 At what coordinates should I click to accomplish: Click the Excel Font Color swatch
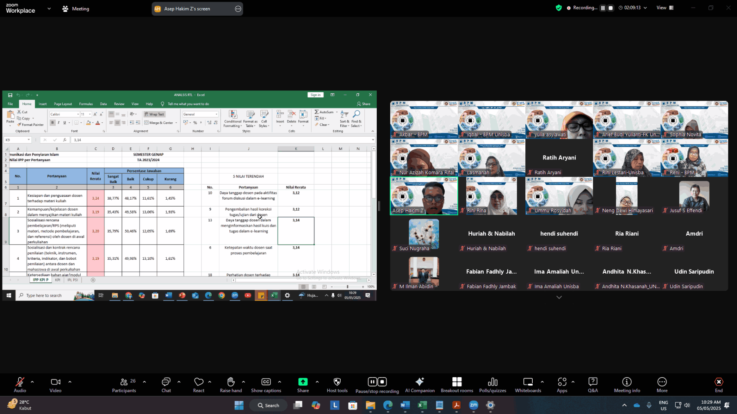pos(97,123)
